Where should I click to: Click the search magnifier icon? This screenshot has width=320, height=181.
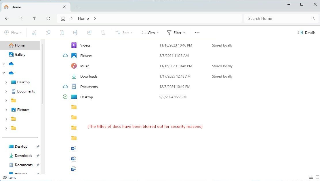[x=313, y=18]
